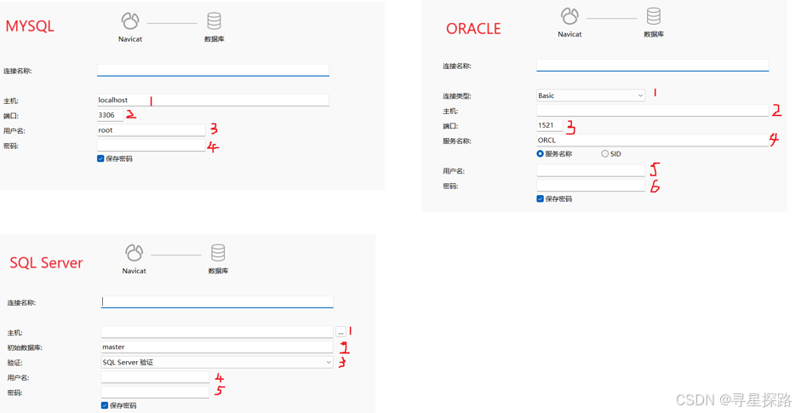Viewport: 795px width, 413px height.
Task: Click the 服务名称 field label in the ORACLE panel
Action: click(x=457, y=141)
